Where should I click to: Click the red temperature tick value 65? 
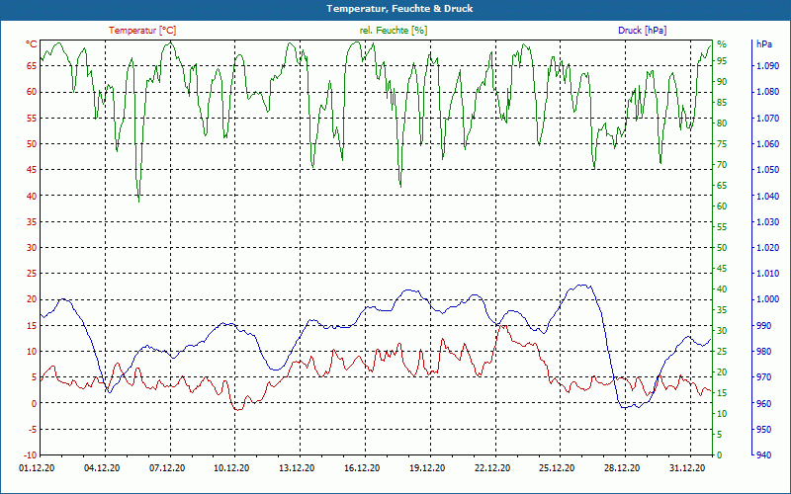pyautogui.click(x=32, y=66)
